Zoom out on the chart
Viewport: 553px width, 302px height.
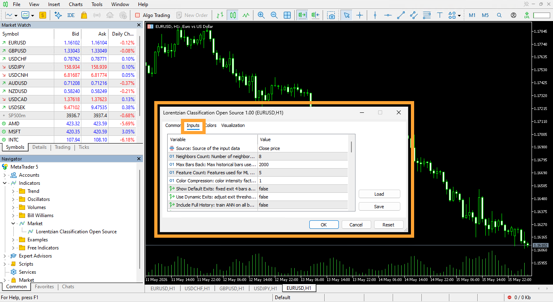click(274, 15)
